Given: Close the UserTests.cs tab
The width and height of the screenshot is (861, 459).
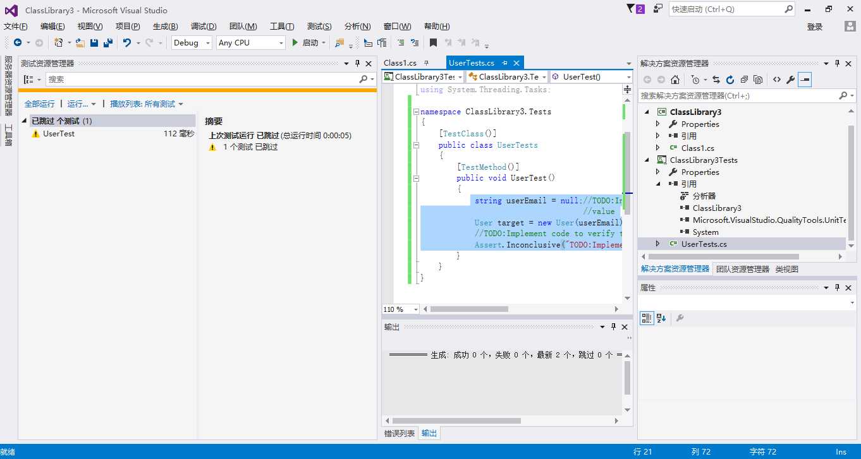Looking at the screenshot, I should [516, 63].
